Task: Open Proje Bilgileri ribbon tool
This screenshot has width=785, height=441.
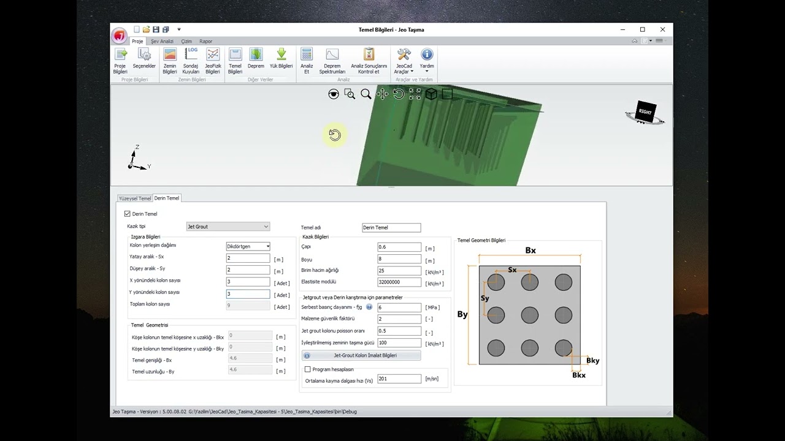Action: click(x=120, y=61)
